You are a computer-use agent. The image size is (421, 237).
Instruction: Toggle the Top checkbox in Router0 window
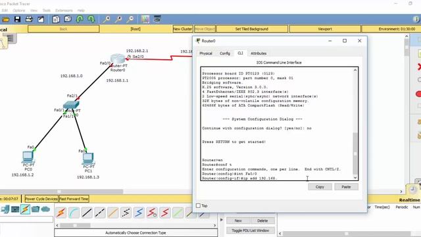tap(199, 205)
